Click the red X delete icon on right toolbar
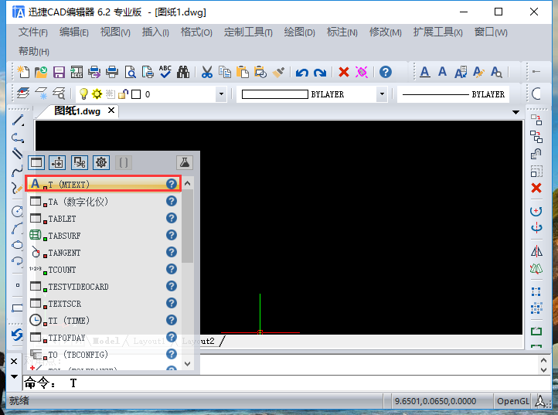The width and height of the screenshot is (558, 415). coord(536,188)
